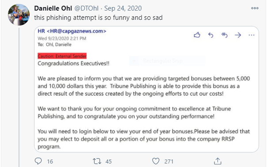This screenshot has height=167, width=267.
Task: Open the @DTOhl handle link
Action: coord(87,8)
